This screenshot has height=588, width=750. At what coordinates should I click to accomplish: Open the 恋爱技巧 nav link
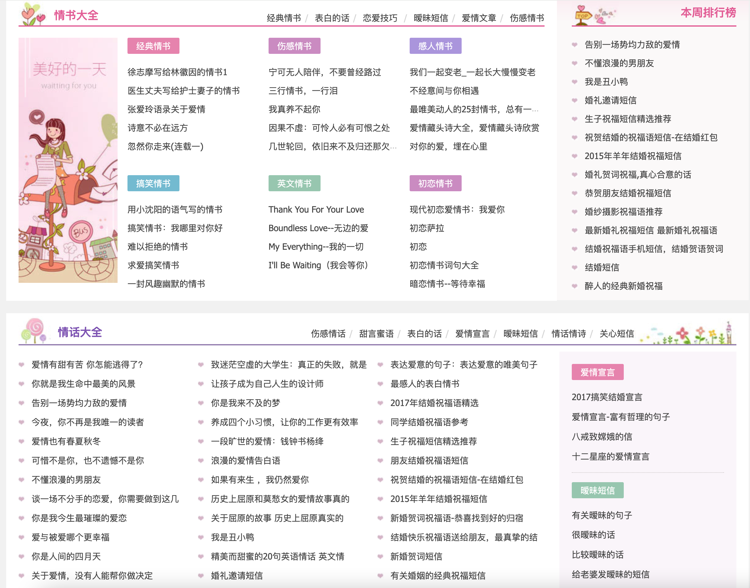pos(380,18)
